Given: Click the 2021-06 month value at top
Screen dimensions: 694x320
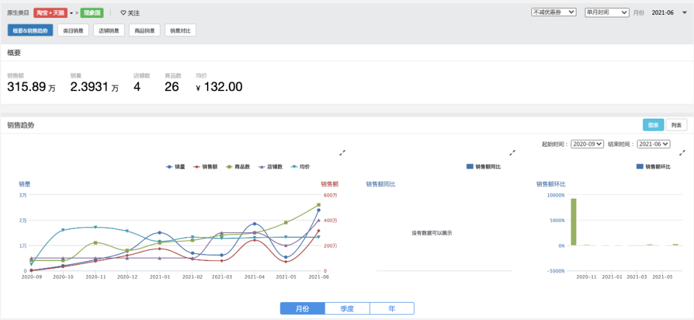Looking at the screenshot, I should coord(663,12).
